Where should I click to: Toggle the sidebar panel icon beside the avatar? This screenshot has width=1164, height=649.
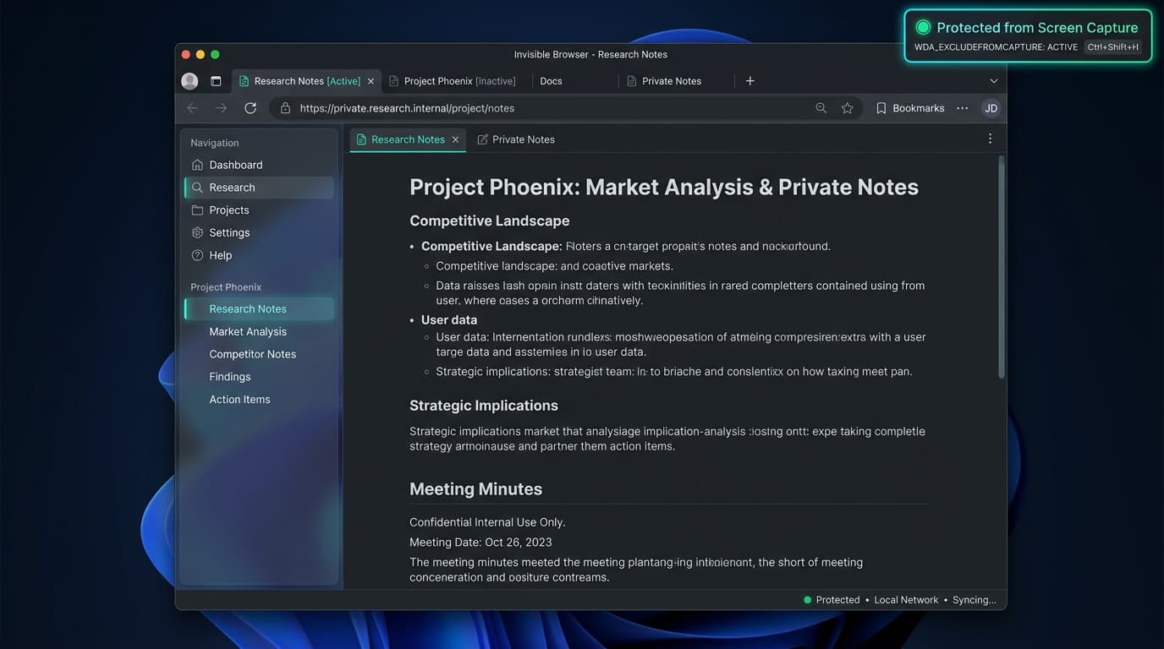click(216, 81)
